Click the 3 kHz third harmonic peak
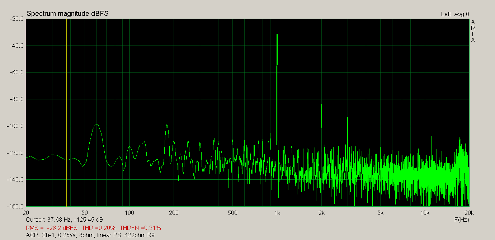 (x=348, y=118)
